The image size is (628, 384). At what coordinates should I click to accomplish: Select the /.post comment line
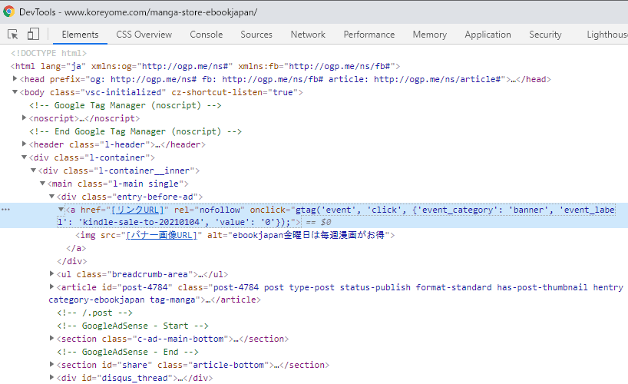(x=94, y=313)
